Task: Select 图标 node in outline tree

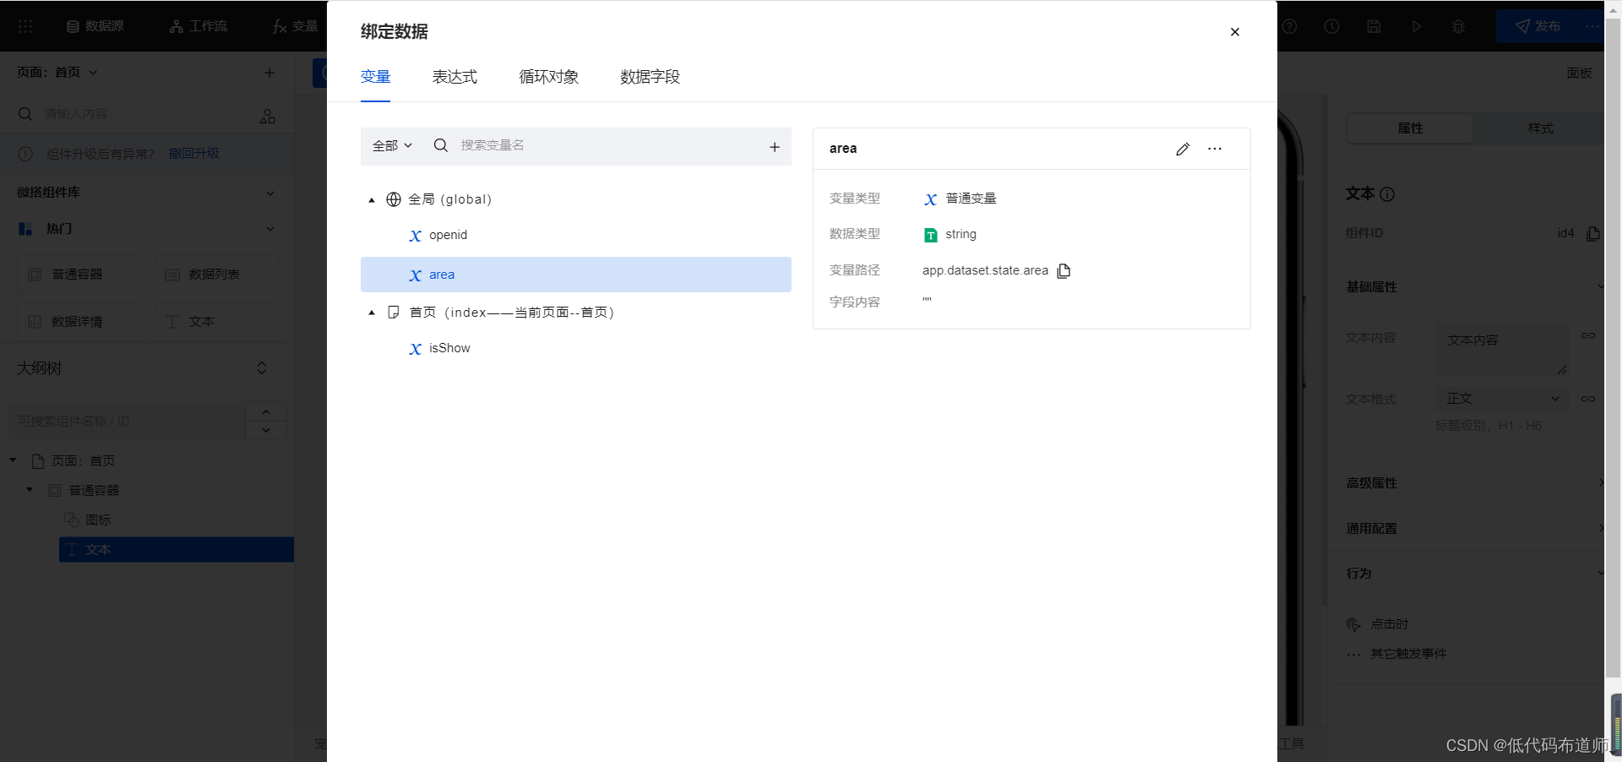Action: point(97,520)
